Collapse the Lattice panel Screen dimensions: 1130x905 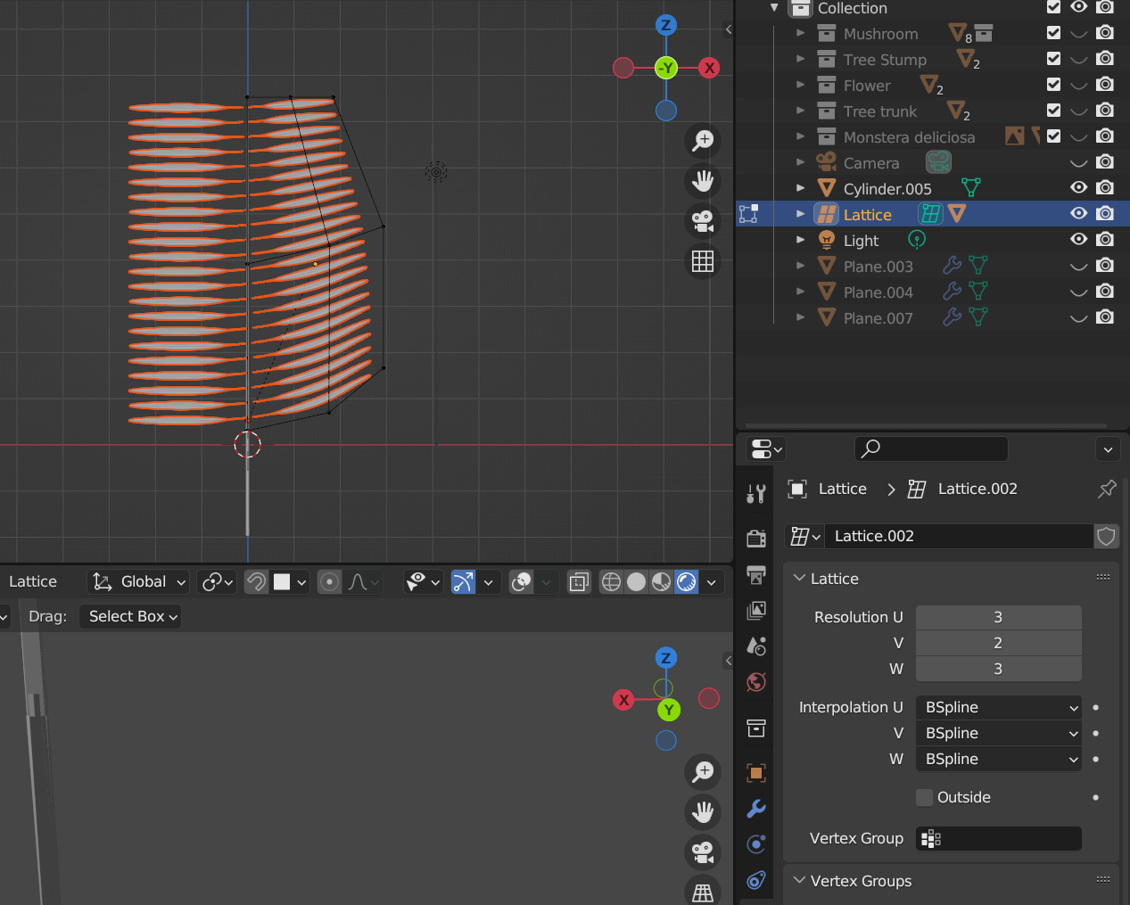799,578
